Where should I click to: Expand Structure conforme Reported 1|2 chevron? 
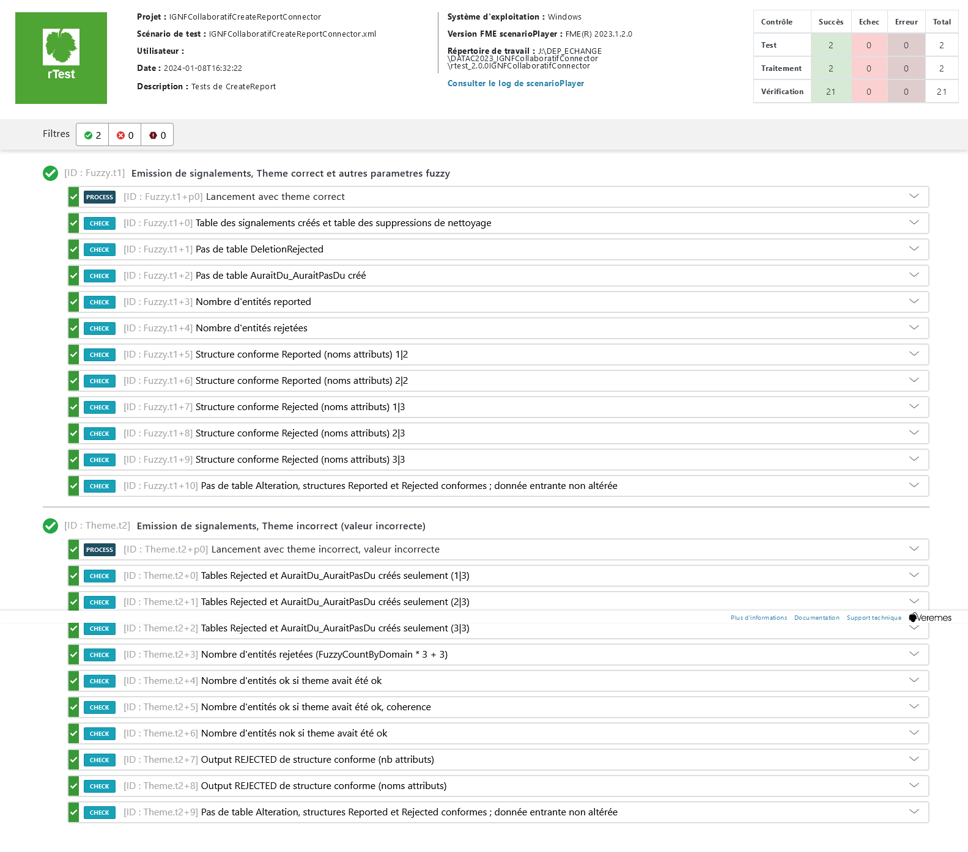(x=914, y=354)
